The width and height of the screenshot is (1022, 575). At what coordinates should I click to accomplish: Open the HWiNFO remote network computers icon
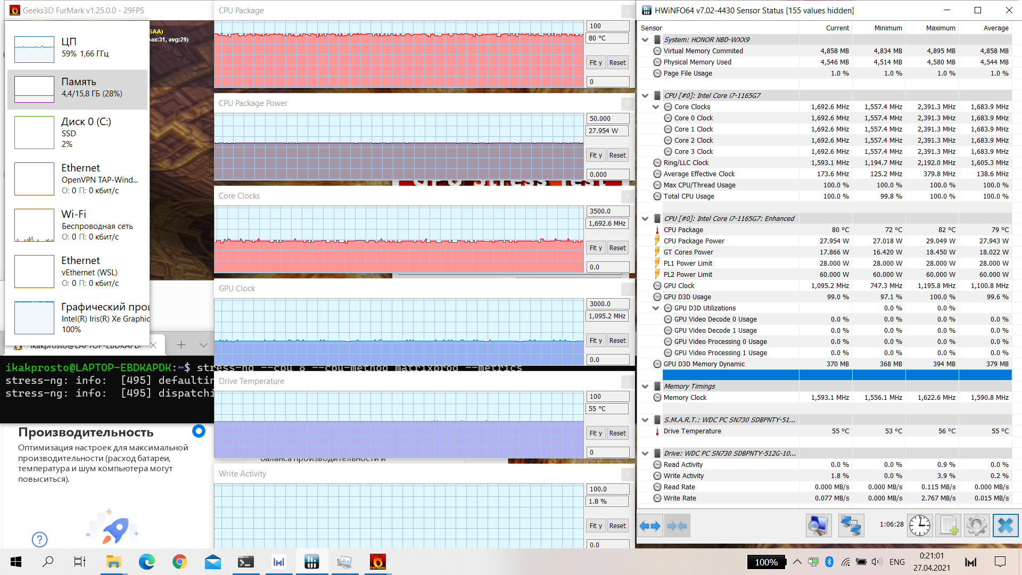pyautogui.click(x=851, y=526)
